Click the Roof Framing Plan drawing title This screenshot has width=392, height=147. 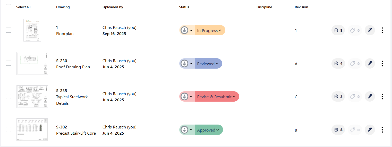[x=73, y=67]
